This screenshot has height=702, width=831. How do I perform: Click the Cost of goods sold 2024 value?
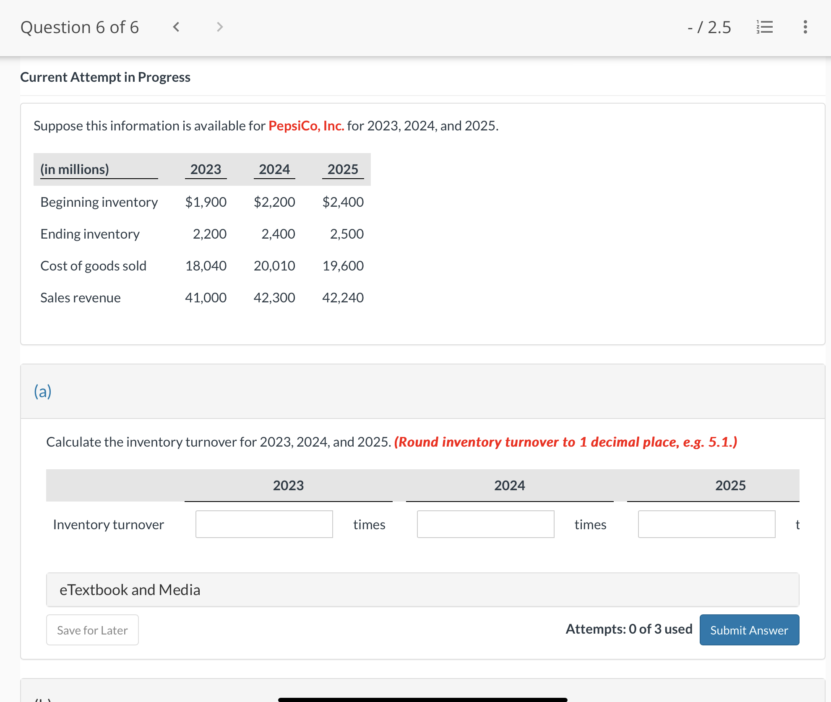coord(274,266)
